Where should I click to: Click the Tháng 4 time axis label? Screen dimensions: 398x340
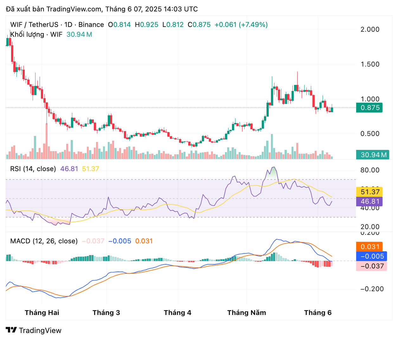pos(177,313)
